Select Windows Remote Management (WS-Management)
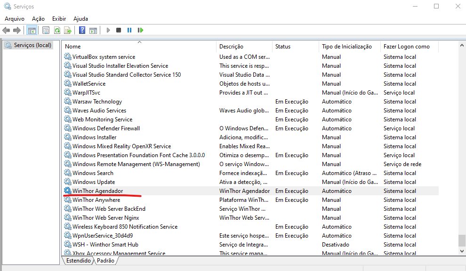Screen dimensions: 466x271 [136, 164]
